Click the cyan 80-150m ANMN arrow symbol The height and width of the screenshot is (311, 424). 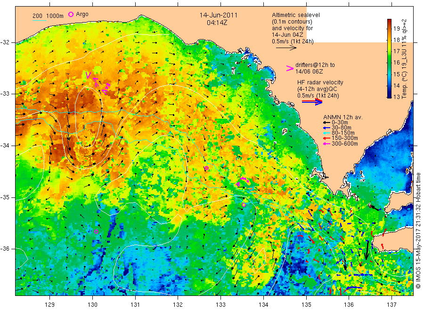[326, 133]
